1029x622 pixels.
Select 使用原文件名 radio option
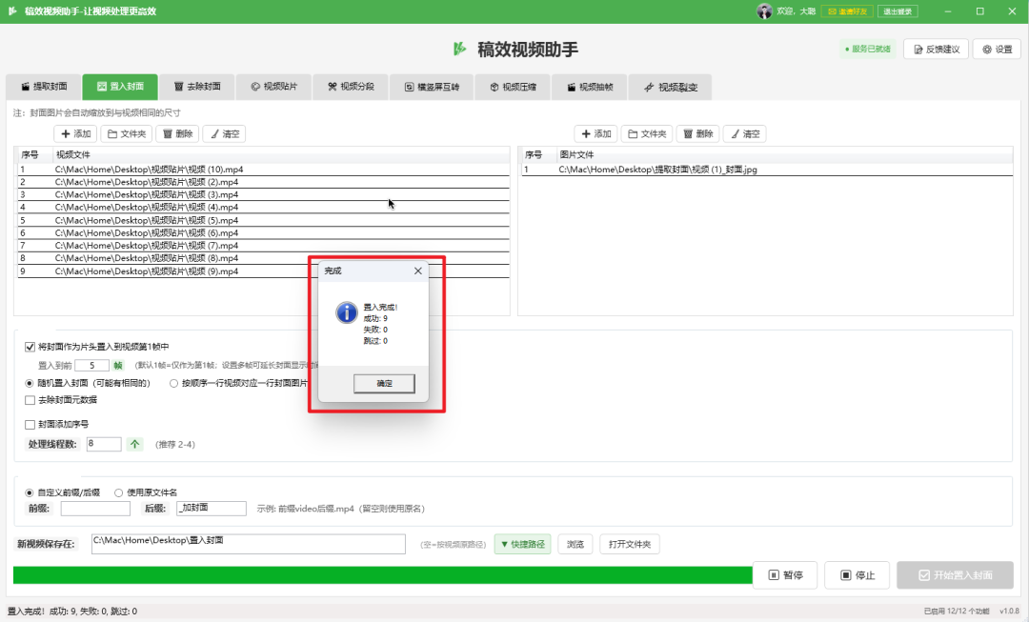pyautogui.click(x=119, y=492)
